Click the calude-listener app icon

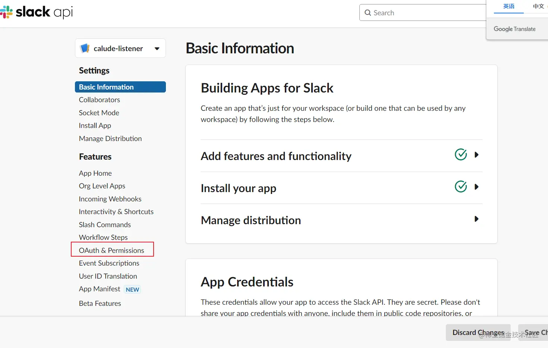click(x=85, y=48)
